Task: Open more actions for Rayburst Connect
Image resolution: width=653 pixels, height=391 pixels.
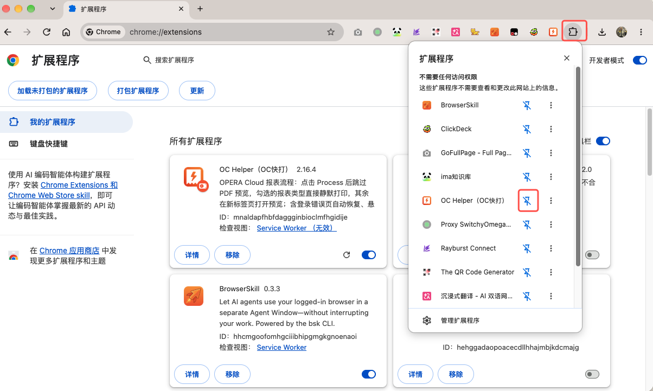Action: [551, 248]
